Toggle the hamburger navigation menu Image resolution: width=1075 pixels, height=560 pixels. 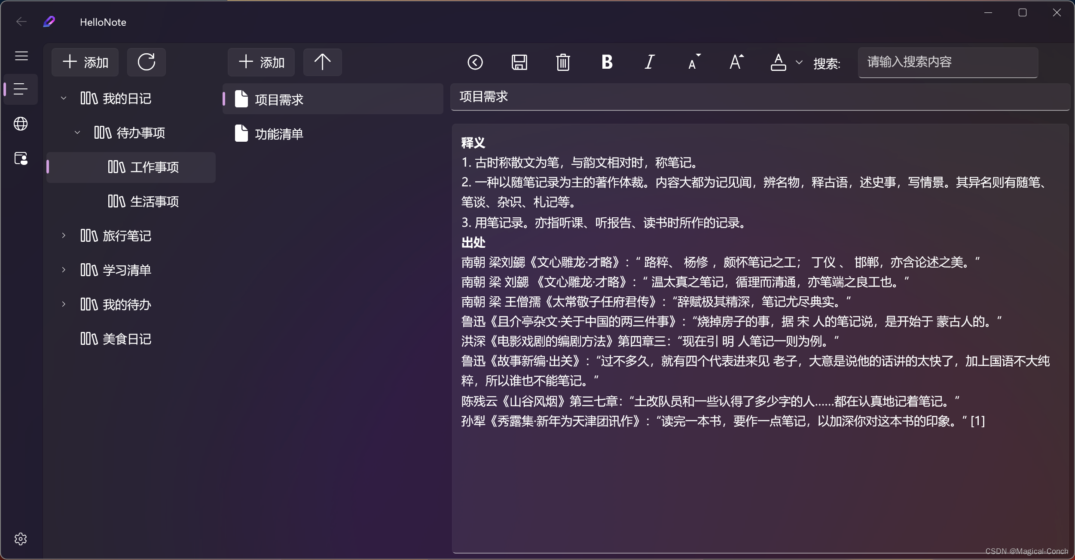coord(21,56)
